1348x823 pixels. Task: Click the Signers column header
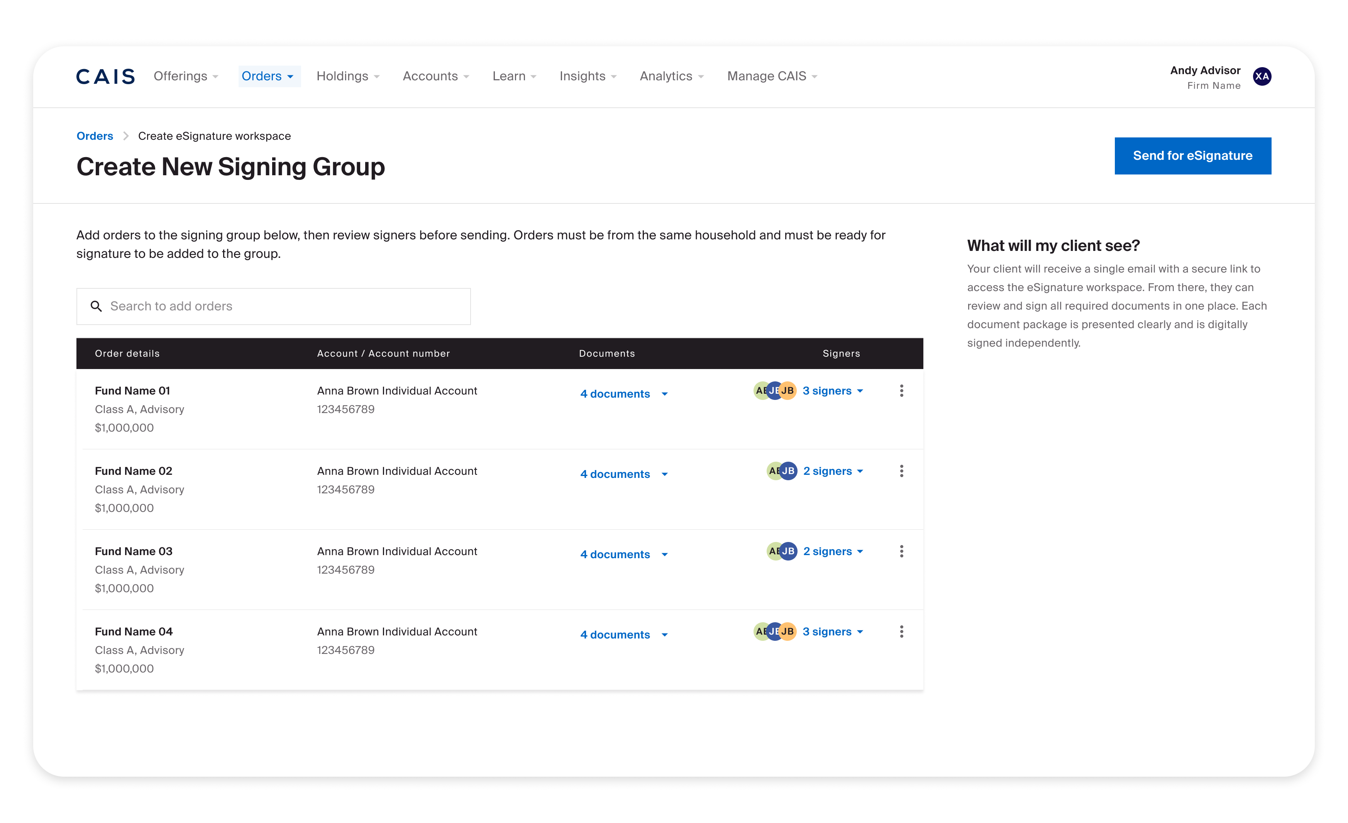coord(841,354)
